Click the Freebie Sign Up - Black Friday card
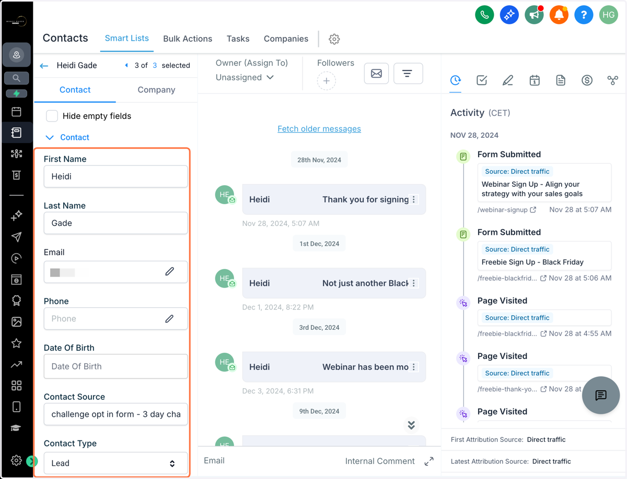This screenshot has width=627, height=479. (x=544, y=256)
